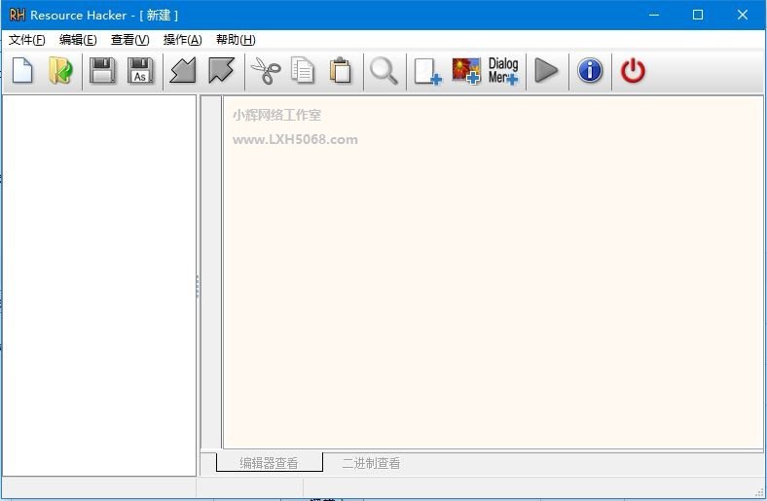The height and width of the screenshot is (501, 767).
Task: Save file using floppy disk icon
Action: tap(103, 71)
